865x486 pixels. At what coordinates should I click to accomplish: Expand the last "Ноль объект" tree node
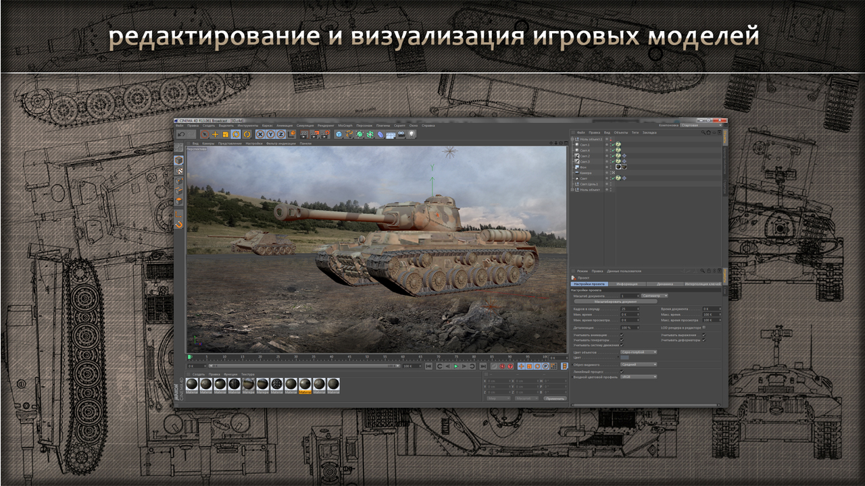[572, 190]
